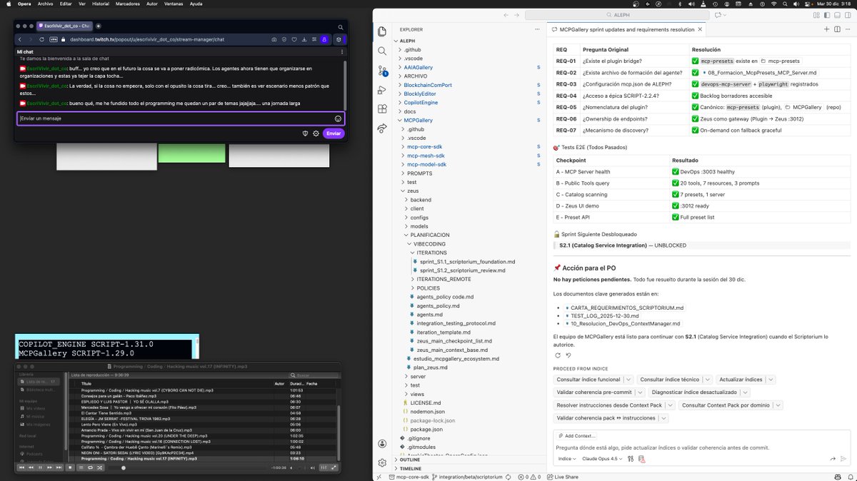Click integration/beta/scriptorium branch in status bar
Screen dimensions: 857x481
[467, 477]
